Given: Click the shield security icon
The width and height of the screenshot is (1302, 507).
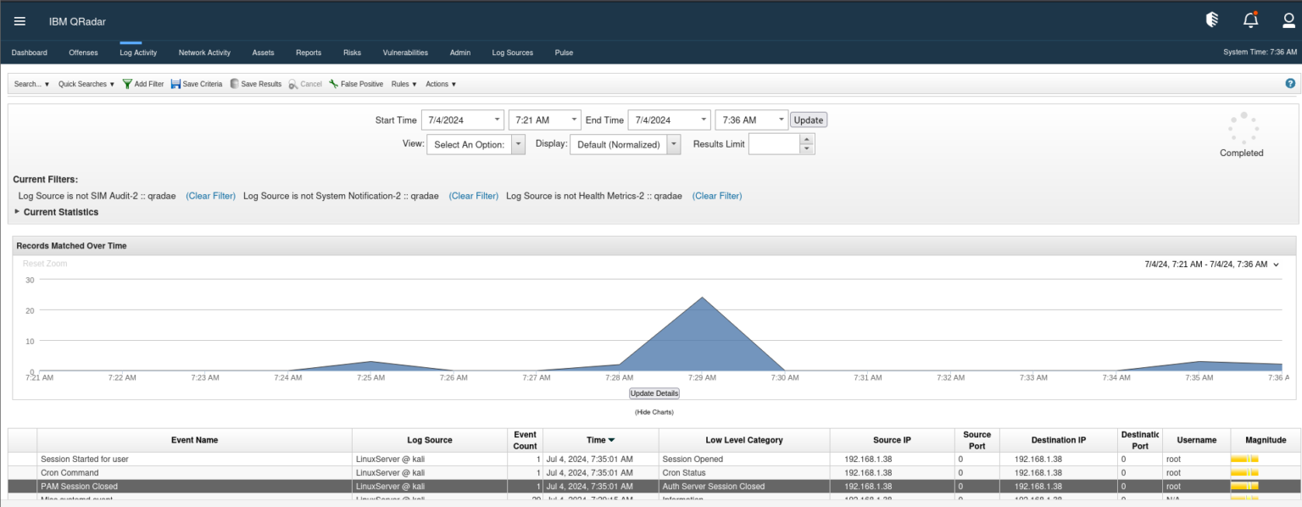Looking at the screenshot, I should click(x=1212, y=20).
